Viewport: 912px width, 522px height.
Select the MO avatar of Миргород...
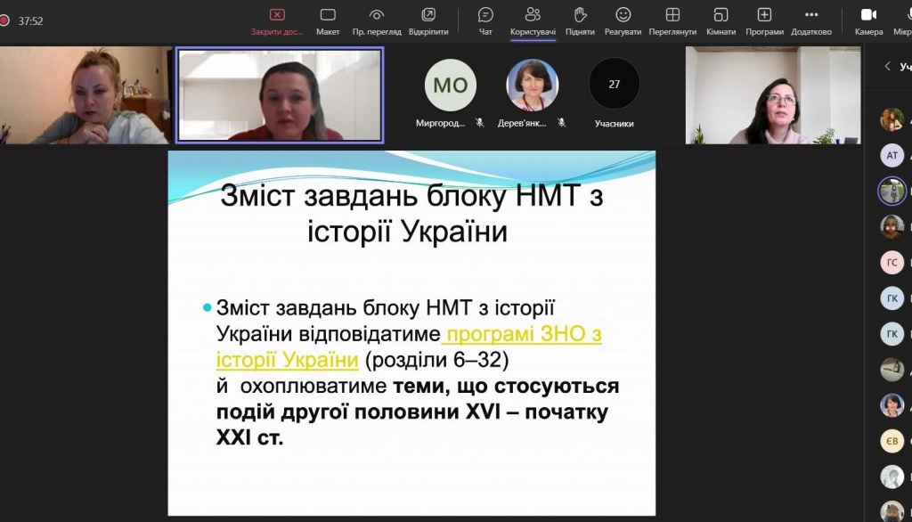pos(450,85)
